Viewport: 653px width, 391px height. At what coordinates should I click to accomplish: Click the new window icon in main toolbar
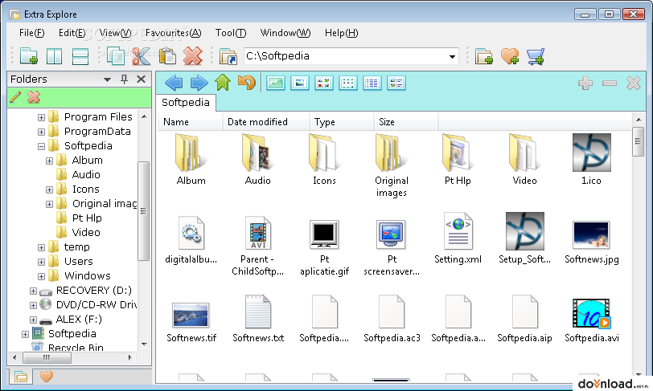tap(28, 56)
